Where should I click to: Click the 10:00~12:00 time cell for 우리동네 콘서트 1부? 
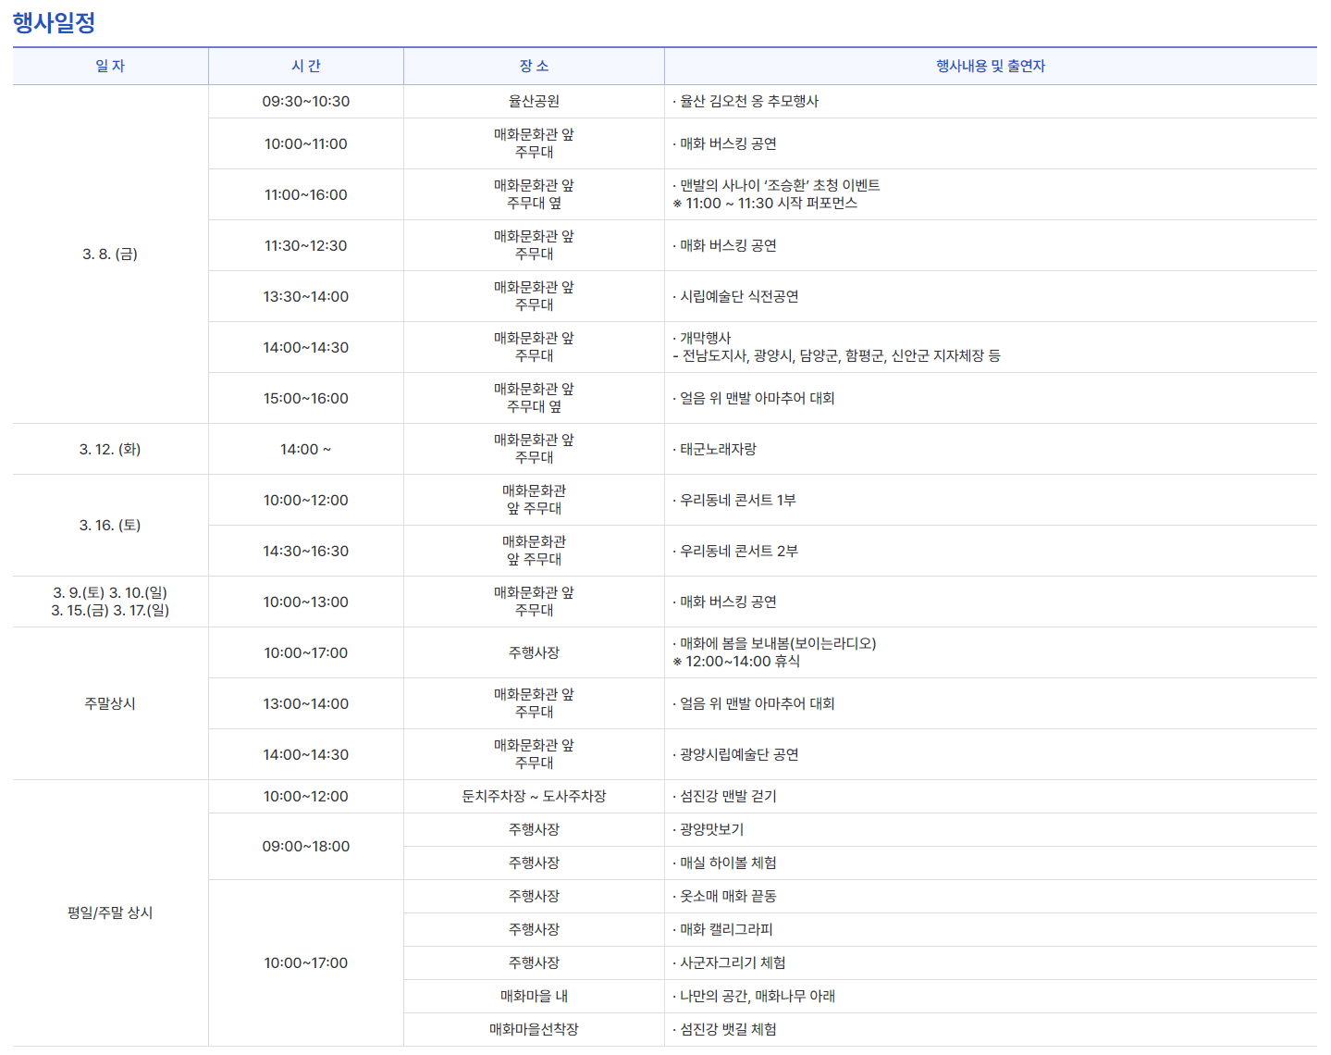(306, 500)
